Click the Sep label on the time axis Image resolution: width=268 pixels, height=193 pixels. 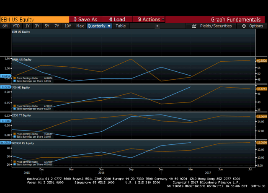pos(131,170)
